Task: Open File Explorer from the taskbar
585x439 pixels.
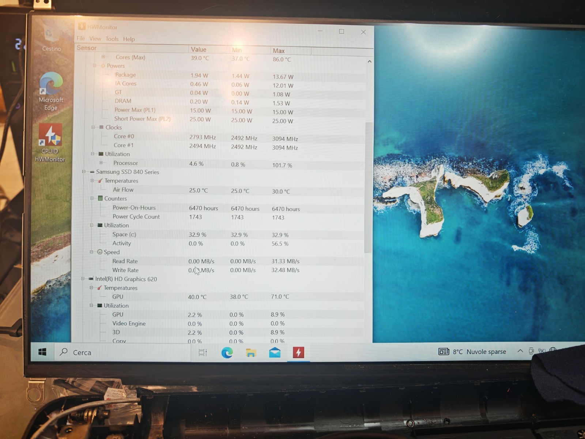Action: coord(251,353)
